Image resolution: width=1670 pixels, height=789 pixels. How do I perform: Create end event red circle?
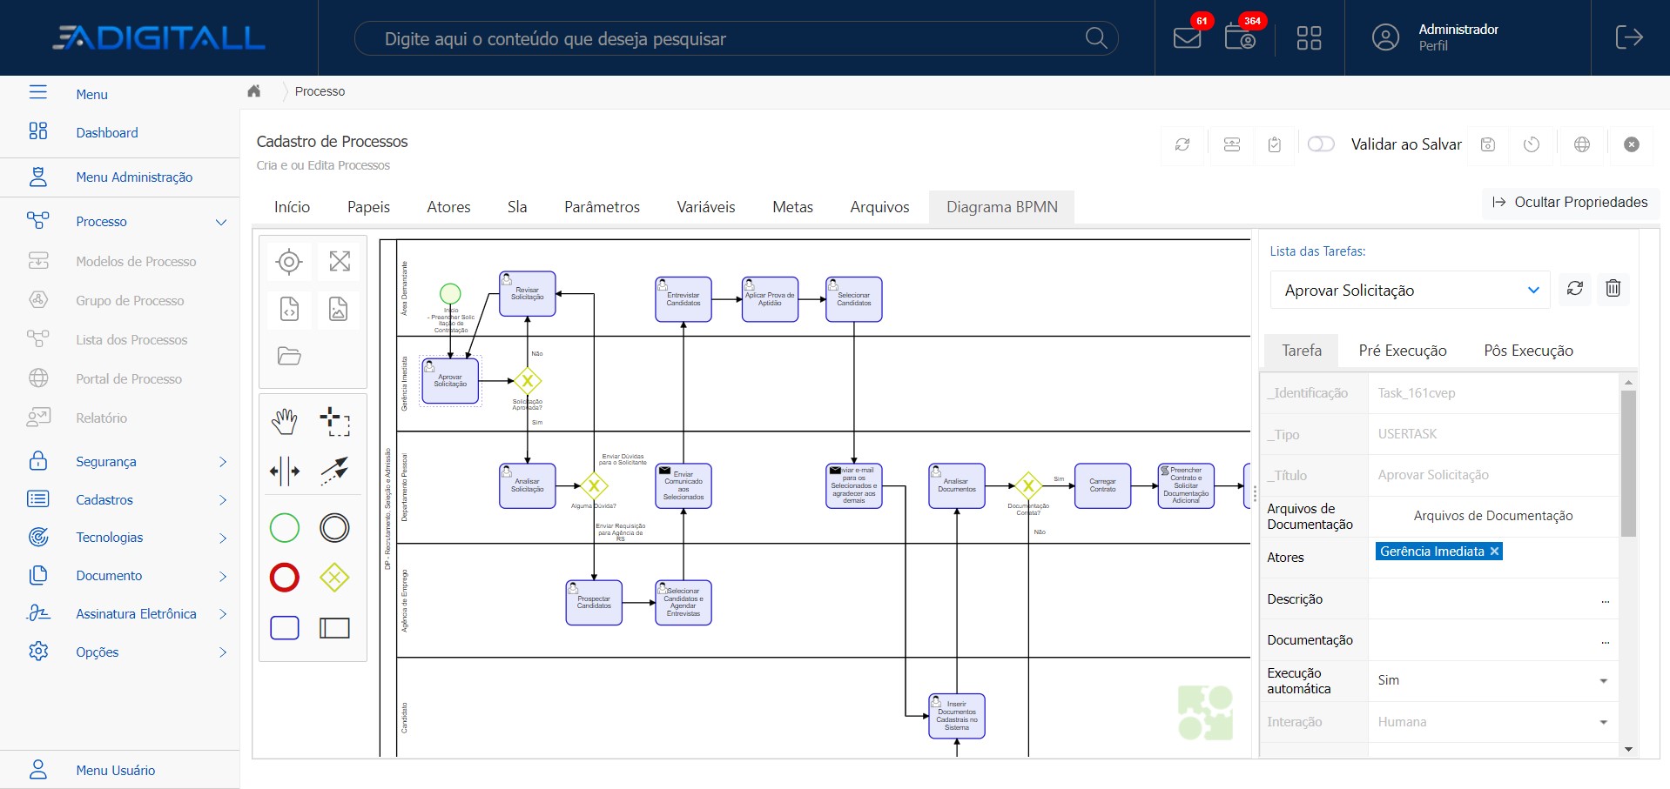285,578
